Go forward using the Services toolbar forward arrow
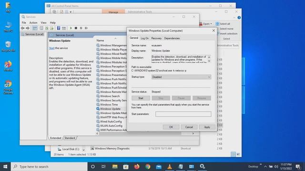The image size is (305, 171). coord(28,28)
